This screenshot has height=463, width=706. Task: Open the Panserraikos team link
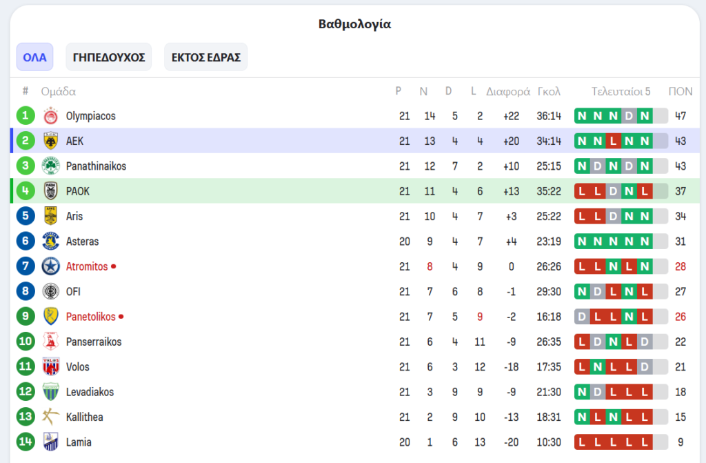tap(94, 342)
